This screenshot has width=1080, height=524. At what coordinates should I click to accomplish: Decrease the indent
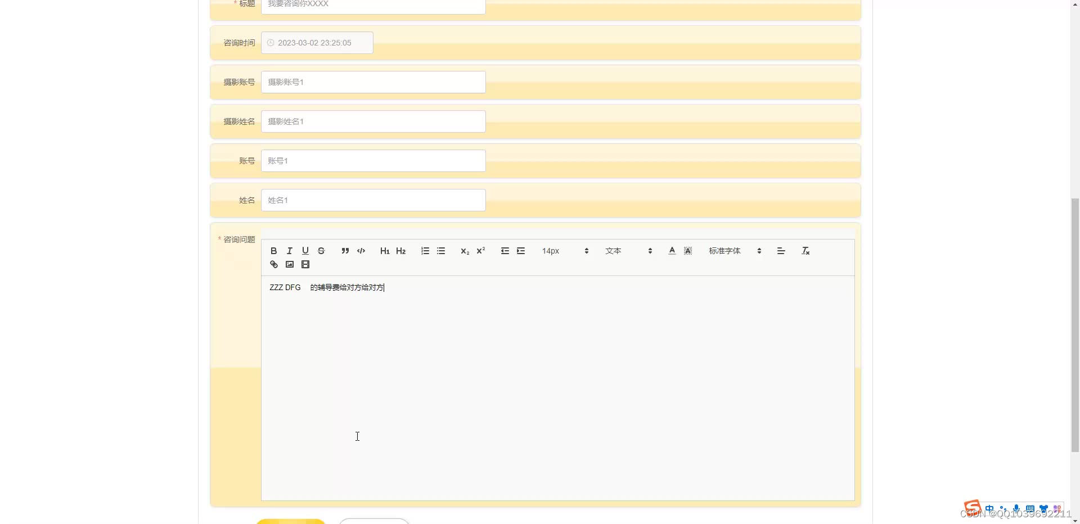coord(505,251)
